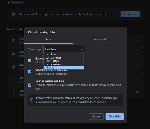
Task: Collapse the Time range dropdown
Action: pos(64,49)
